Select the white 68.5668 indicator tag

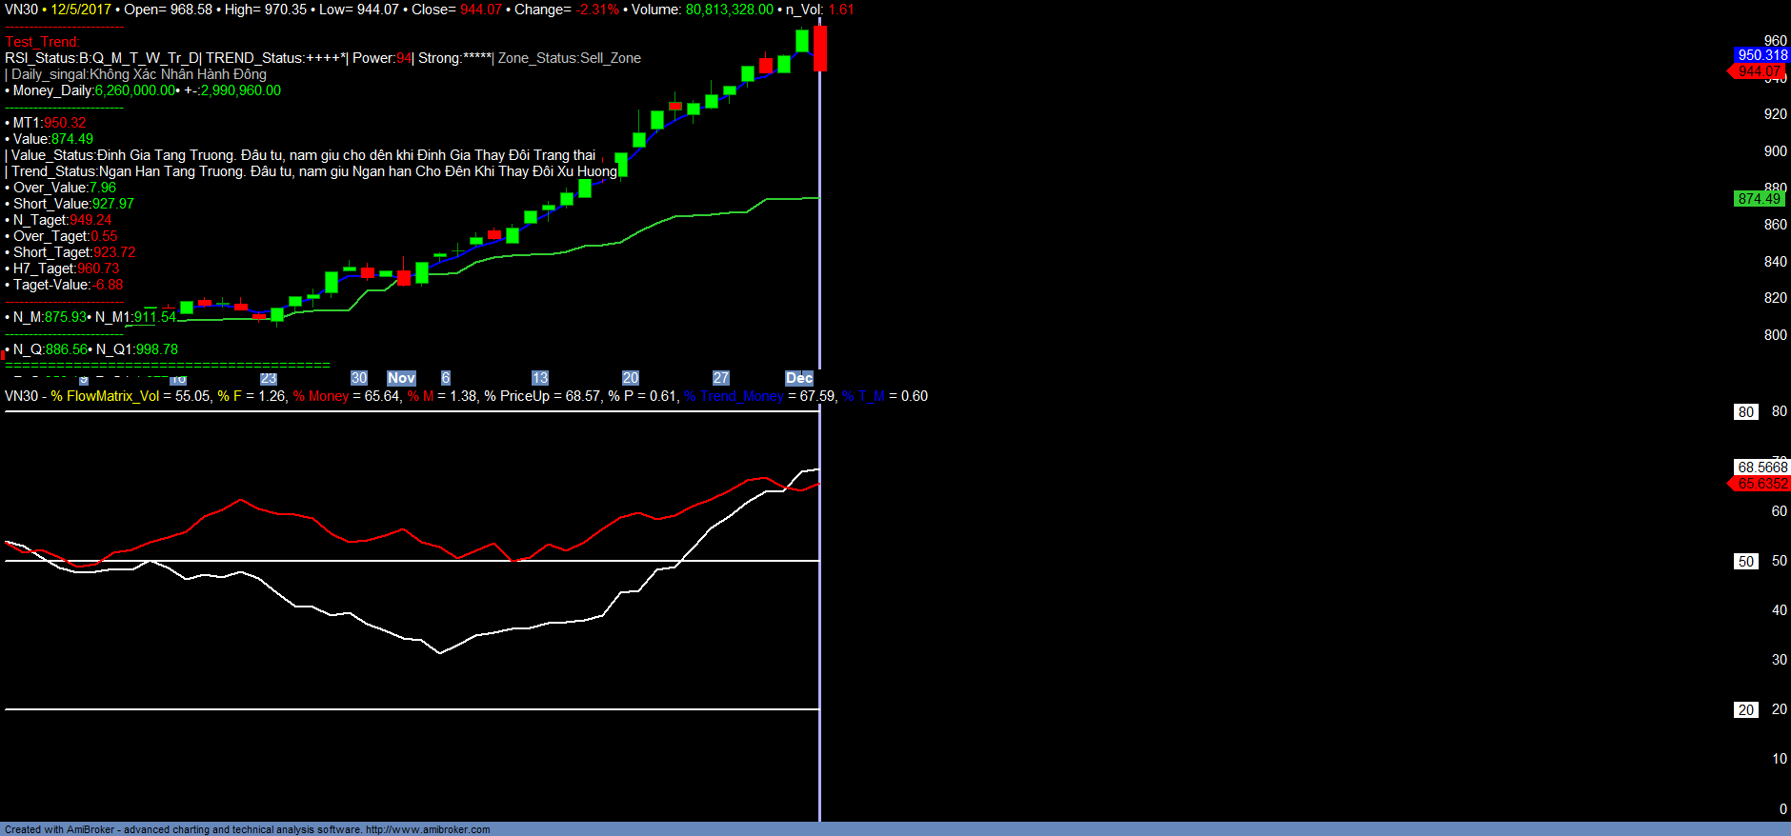point(1761,468)
